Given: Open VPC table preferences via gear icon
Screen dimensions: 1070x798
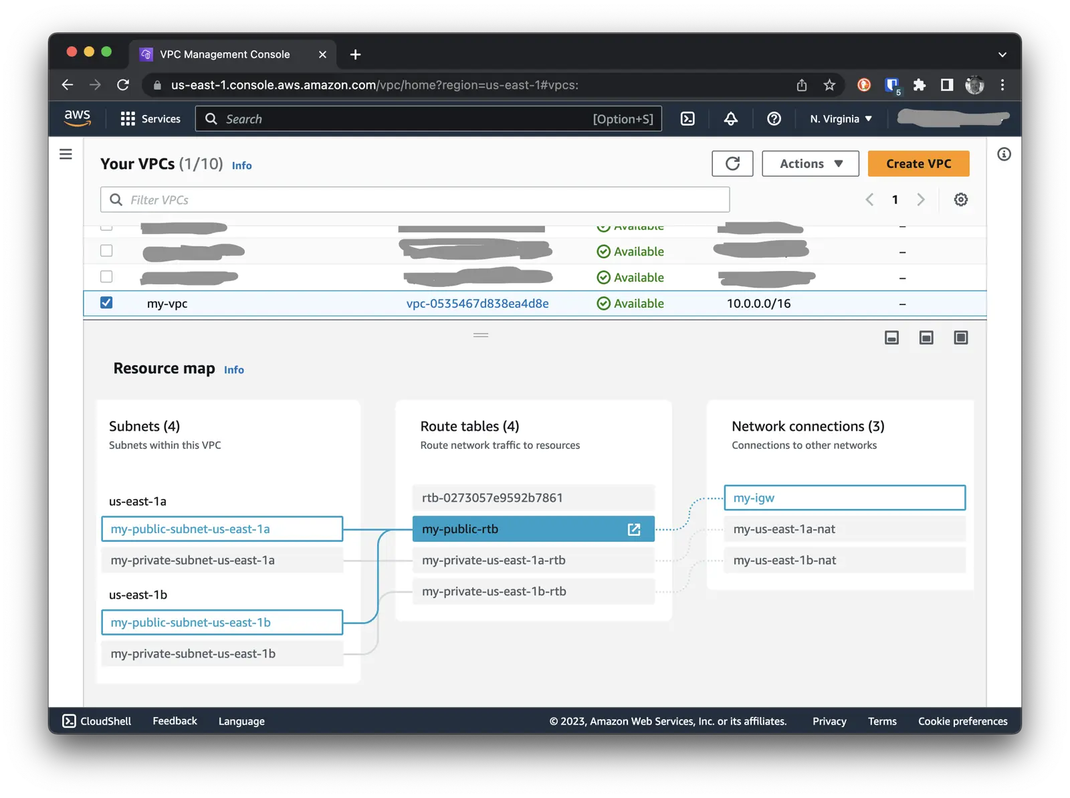Looking at the screenshot, I should [960, 199].
